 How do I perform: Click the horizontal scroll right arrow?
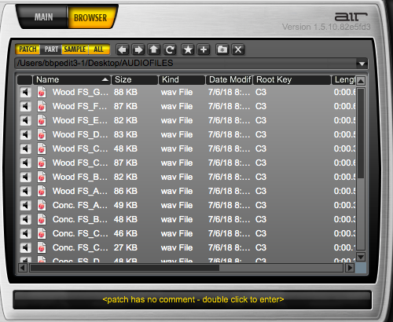pyautogui.click(x=350, y=268)
